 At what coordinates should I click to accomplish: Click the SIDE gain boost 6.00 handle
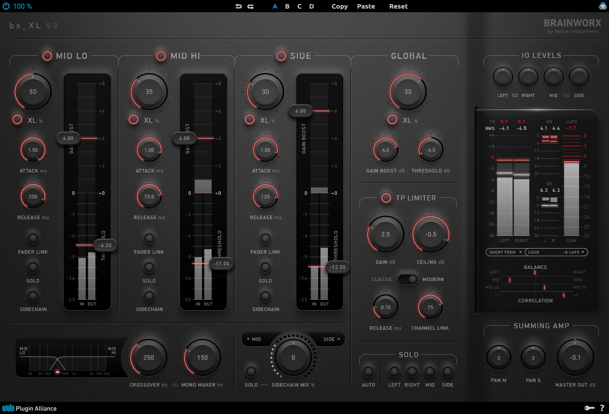(x=300, y=111)
